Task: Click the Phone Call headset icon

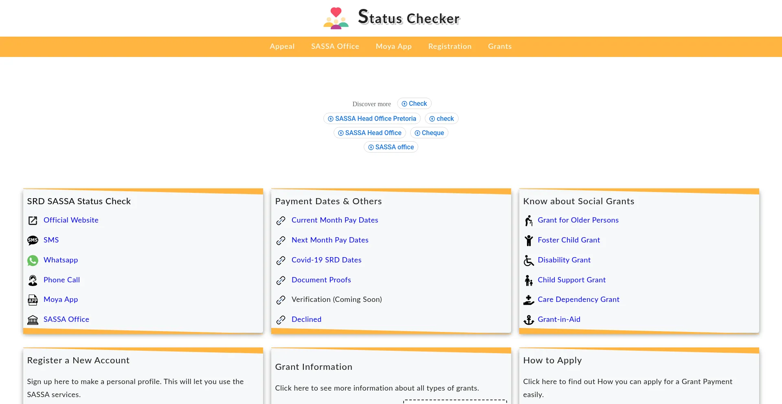Action: coord(33,280)
